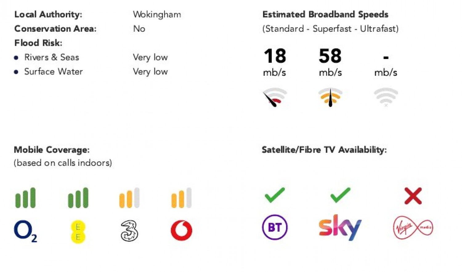The height and width of the screenshot is (272, 462).
Task: Click the Three mobile logo
Action: click(129, 230)
